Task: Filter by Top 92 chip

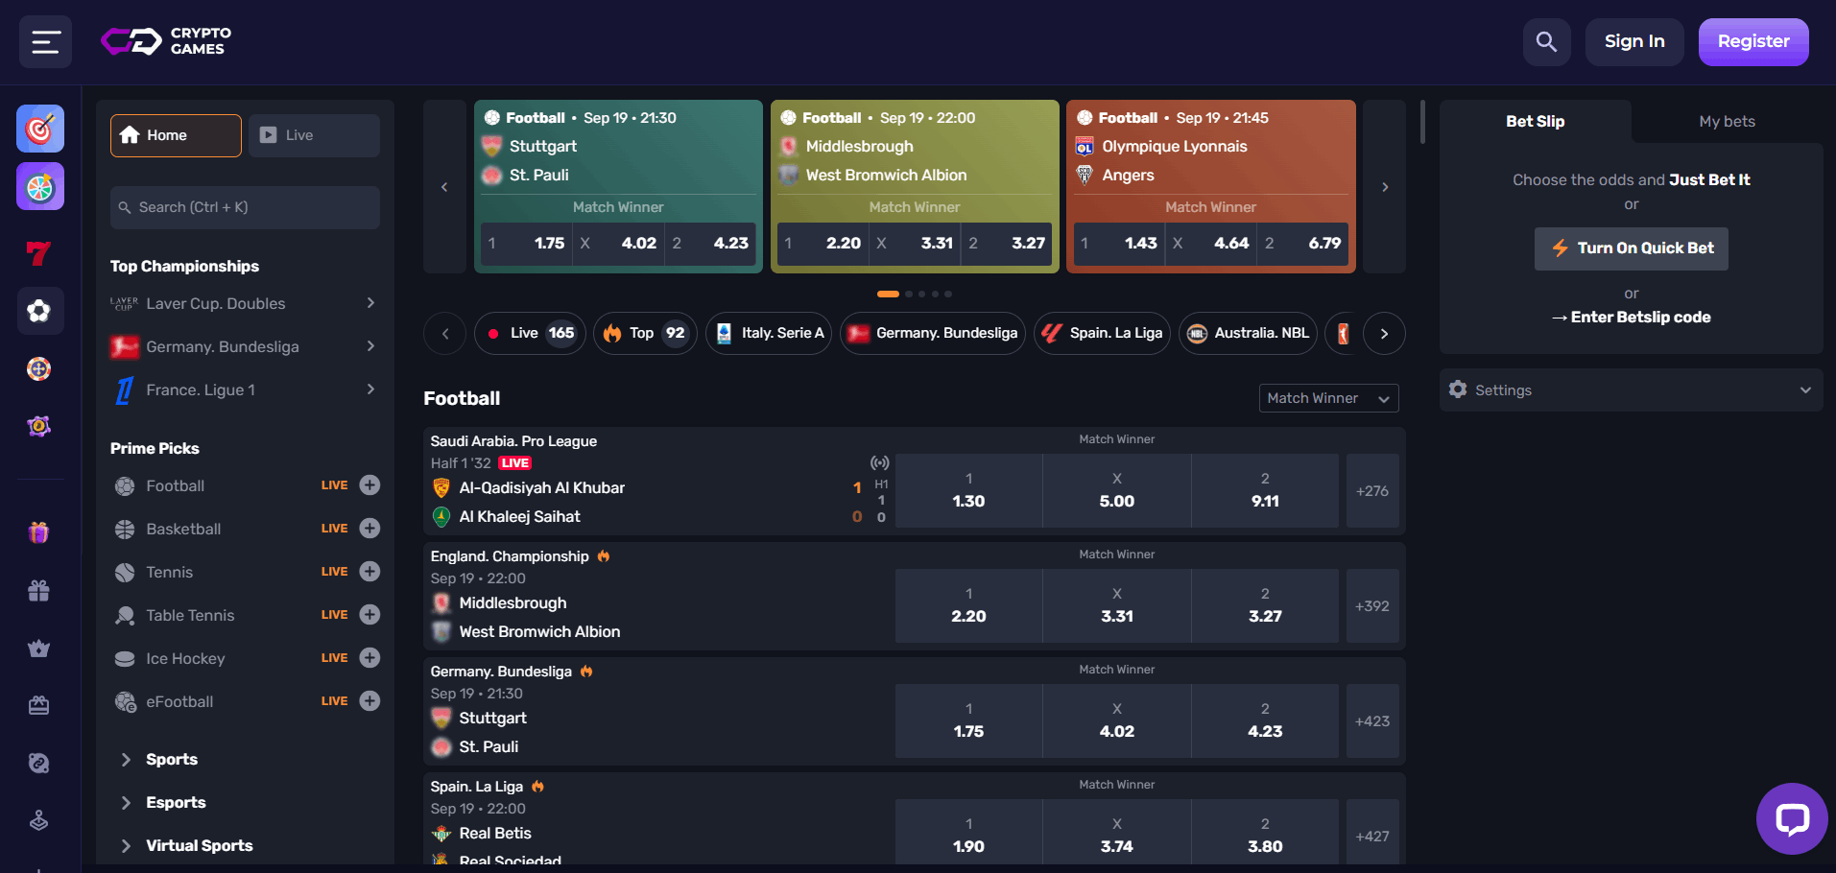Action: click(x=645, y=334)
